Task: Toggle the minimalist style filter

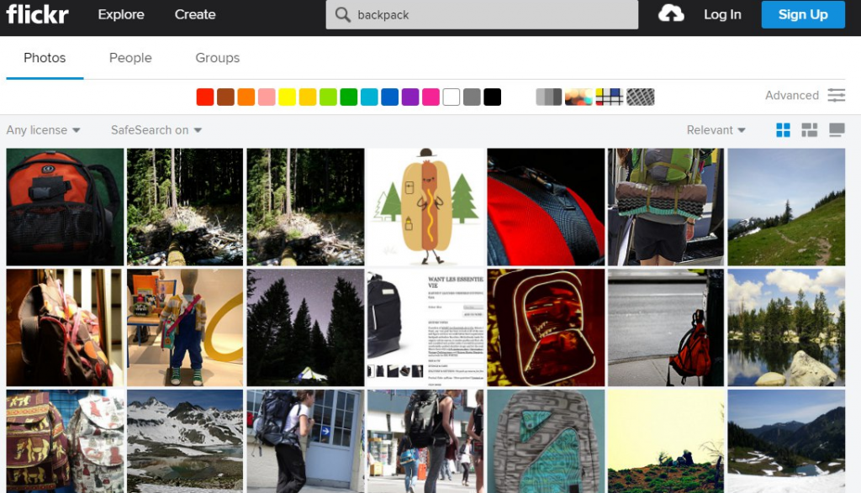Action: (x=610, y=97)
